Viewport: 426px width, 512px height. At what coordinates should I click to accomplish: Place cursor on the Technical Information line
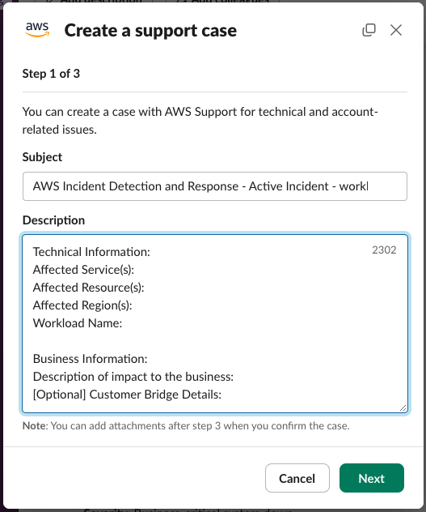(x=91, y=252)
